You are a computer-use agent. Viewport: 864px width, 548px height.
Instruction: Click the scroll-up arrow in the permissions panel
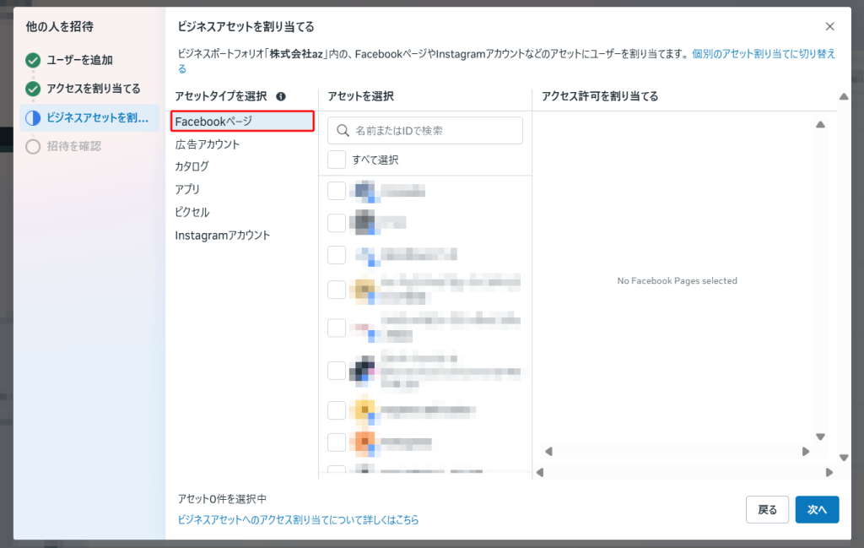point(819,125)
